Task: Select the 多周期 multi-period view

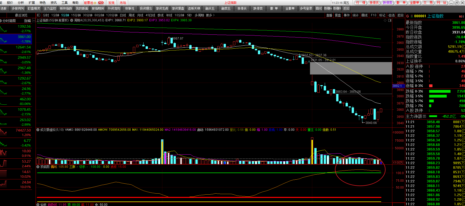Action: (199, 15)
